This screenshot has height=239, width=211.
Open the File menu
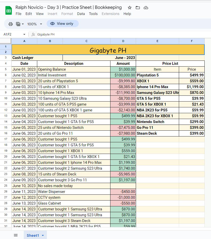(x=18, y=14)
